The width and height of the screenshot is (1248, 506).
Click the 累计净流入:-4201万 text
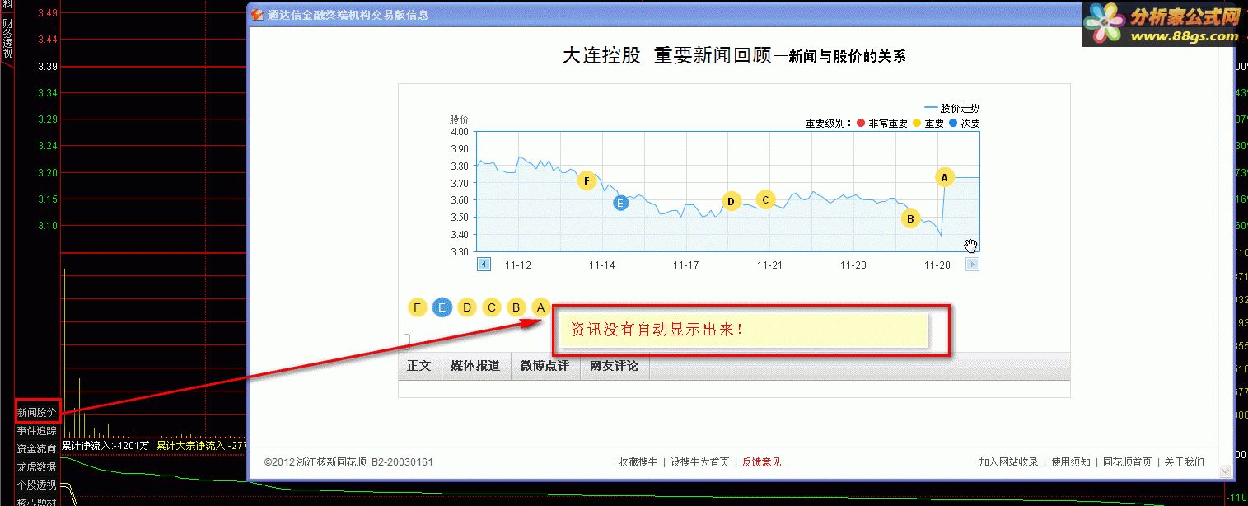pos(105,446)
